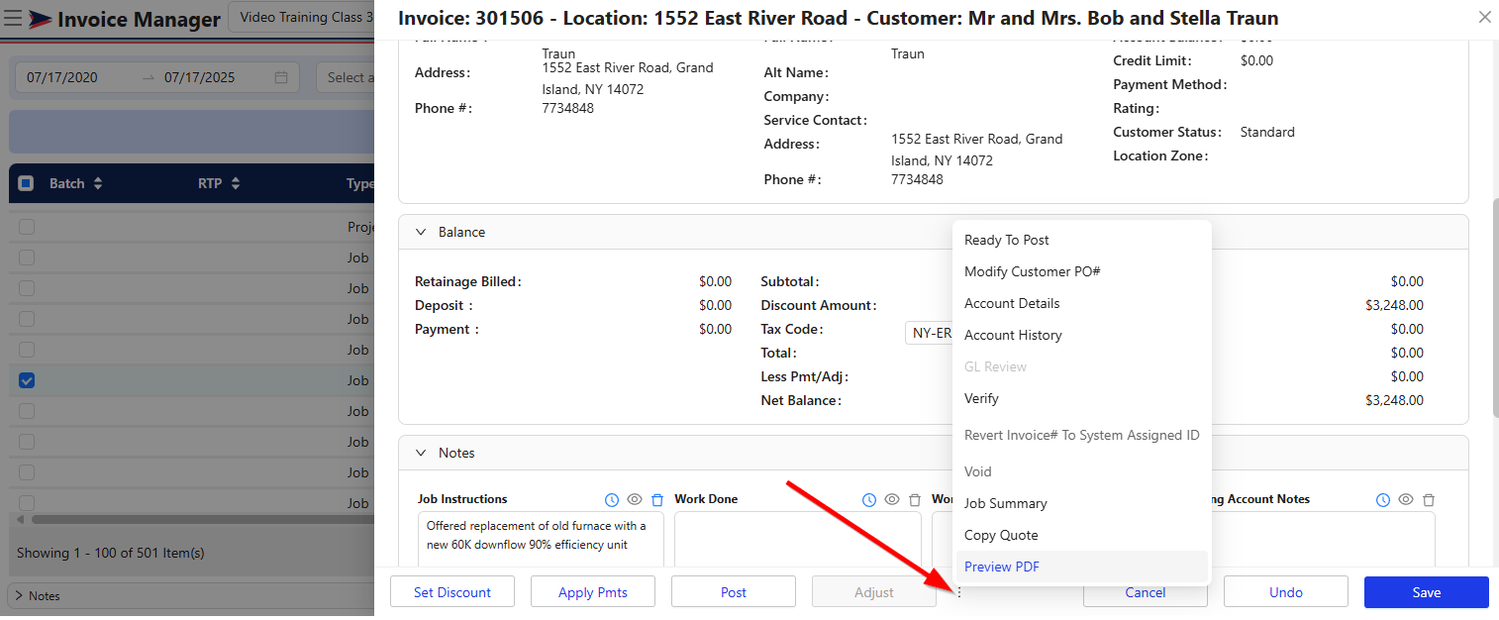Open the 'Select a' filter dropdown
The image size is (1499, 620).
[x=346, y=77]
